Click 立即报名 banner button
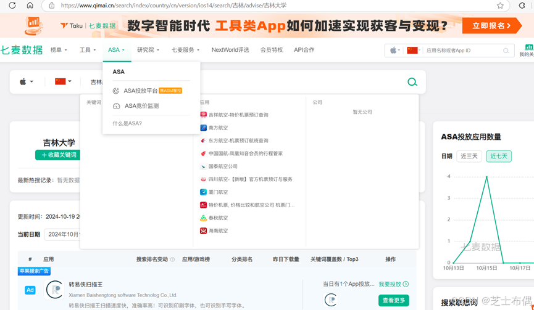The image size is (534, 310). [491, 25]
